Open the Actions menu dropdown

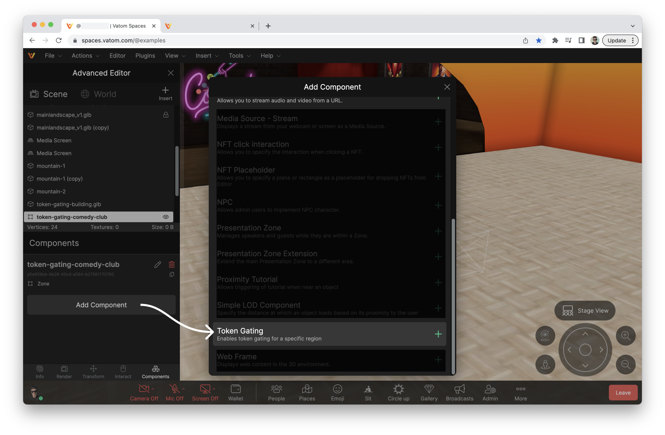coord(85,56)
